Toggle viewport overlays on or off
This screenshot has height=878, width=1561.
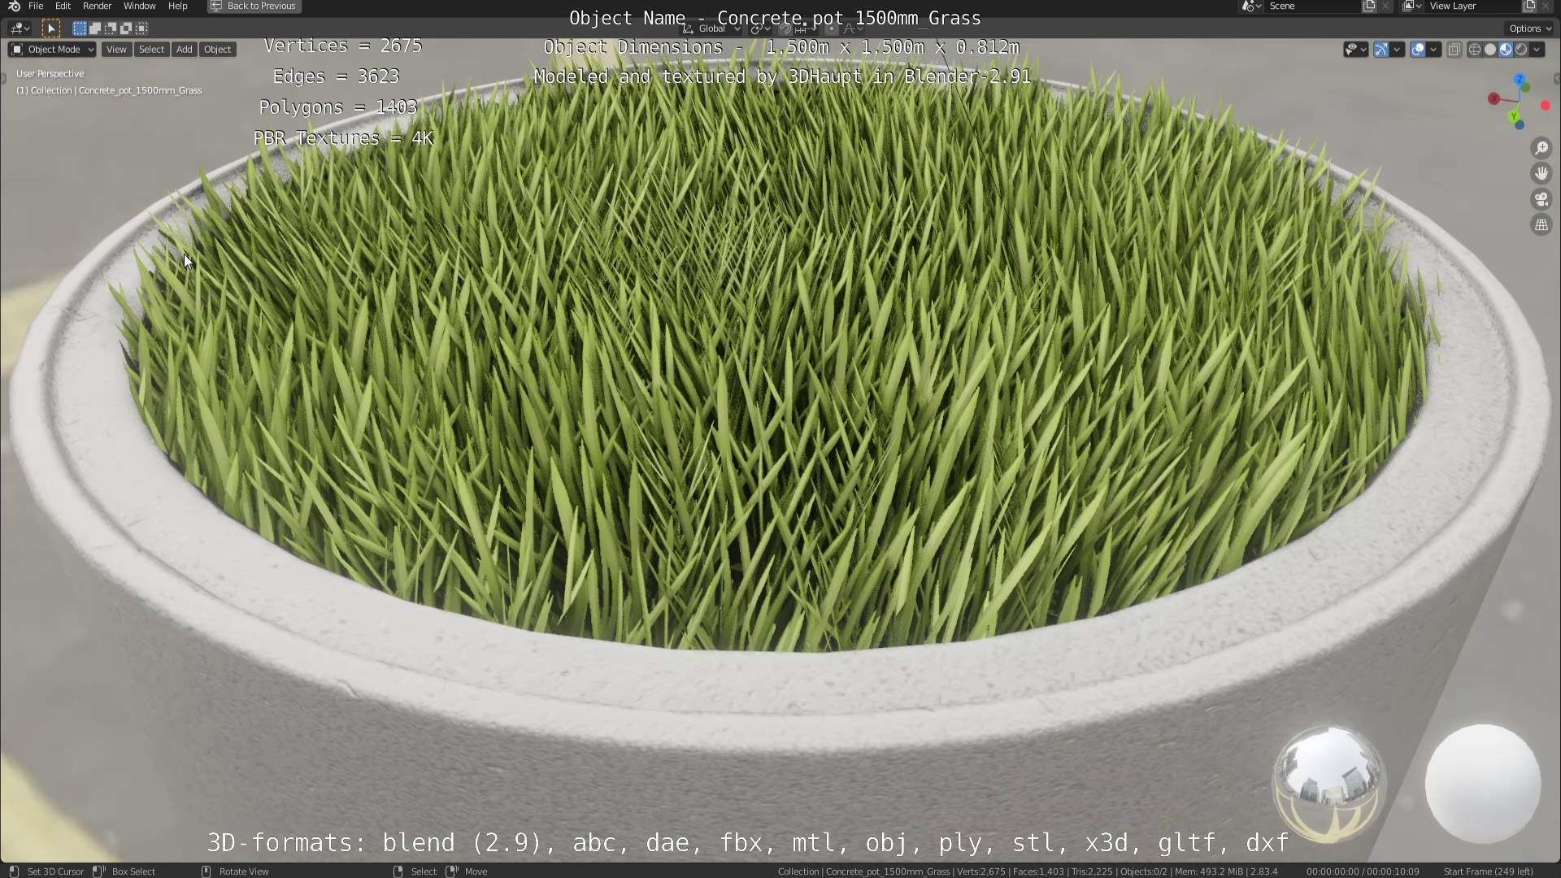(x=1418, y=50)
